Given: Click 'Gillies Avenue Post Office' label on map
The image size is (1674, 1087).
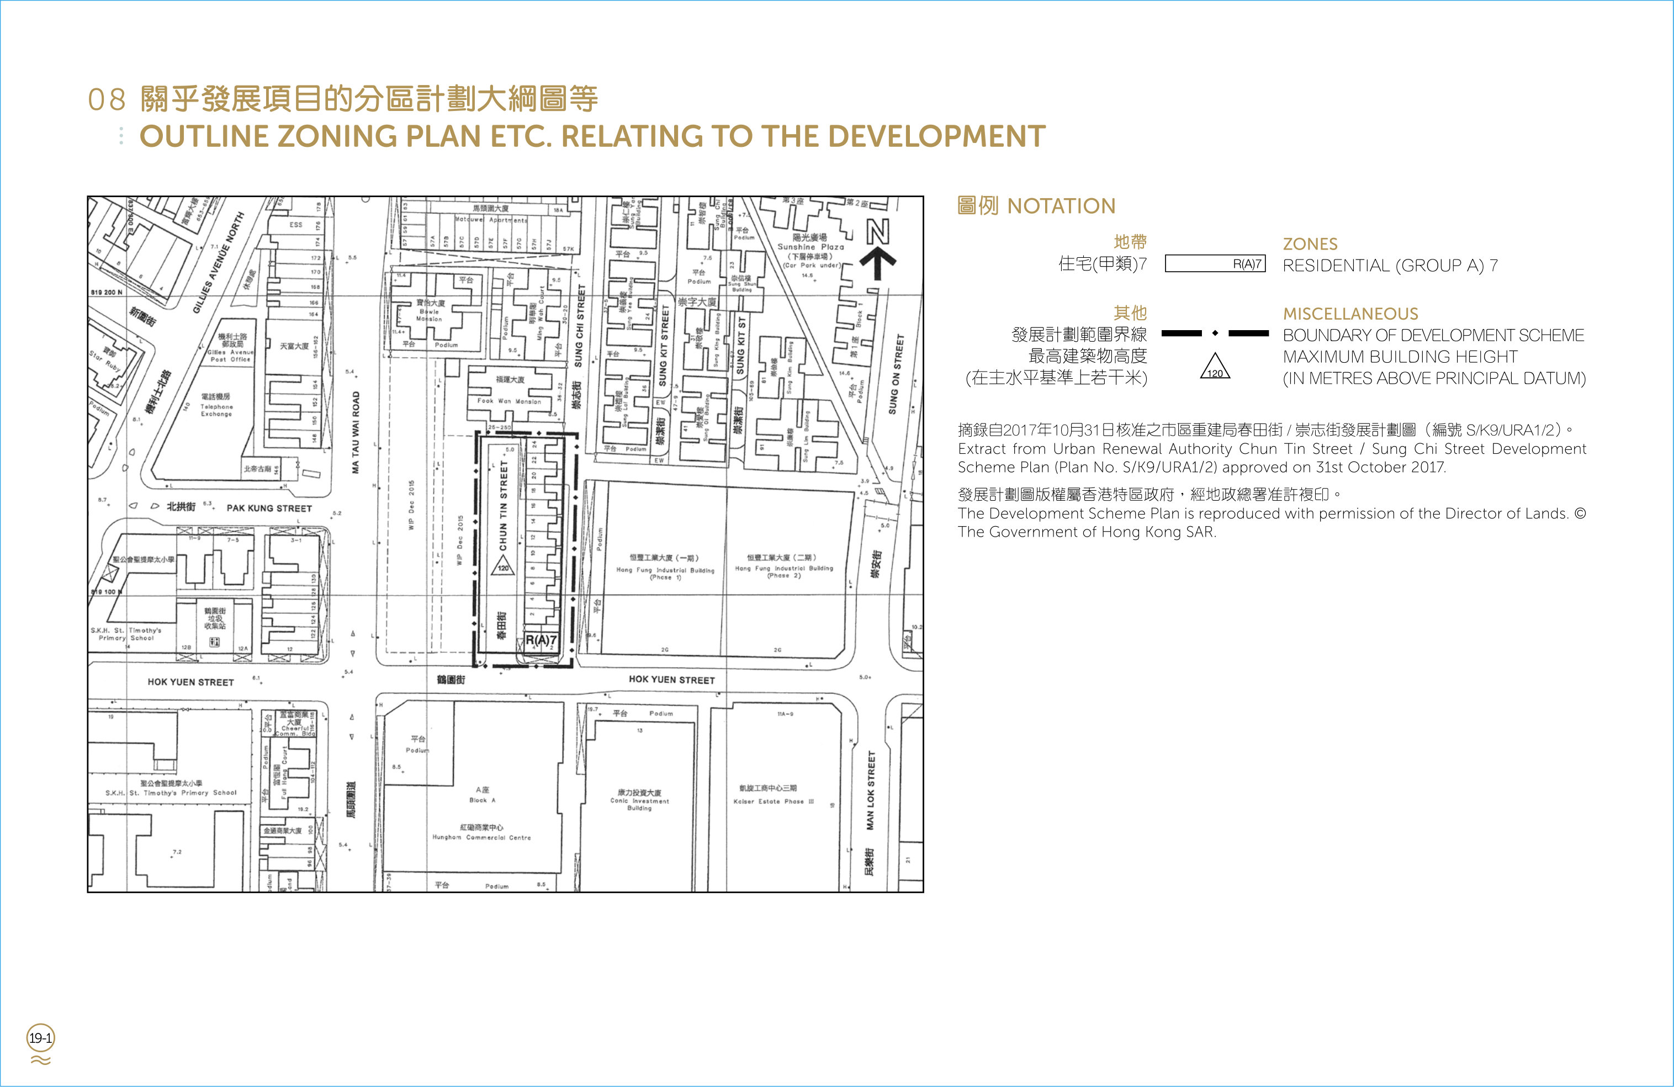Looking at the screenshot, I should coord(231,356).
